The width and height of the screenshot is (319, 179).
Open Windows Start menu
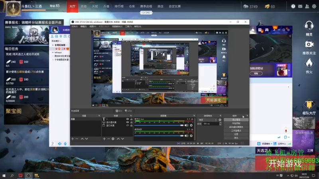[x=4, y=175]
